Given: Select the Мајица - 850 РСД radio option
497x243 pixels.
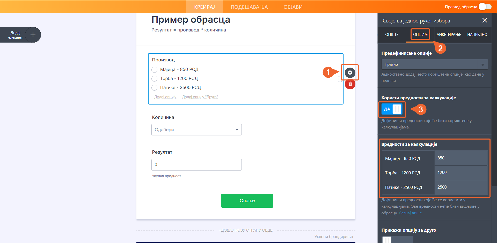Looking at the screenshot, I should [155, 70].
